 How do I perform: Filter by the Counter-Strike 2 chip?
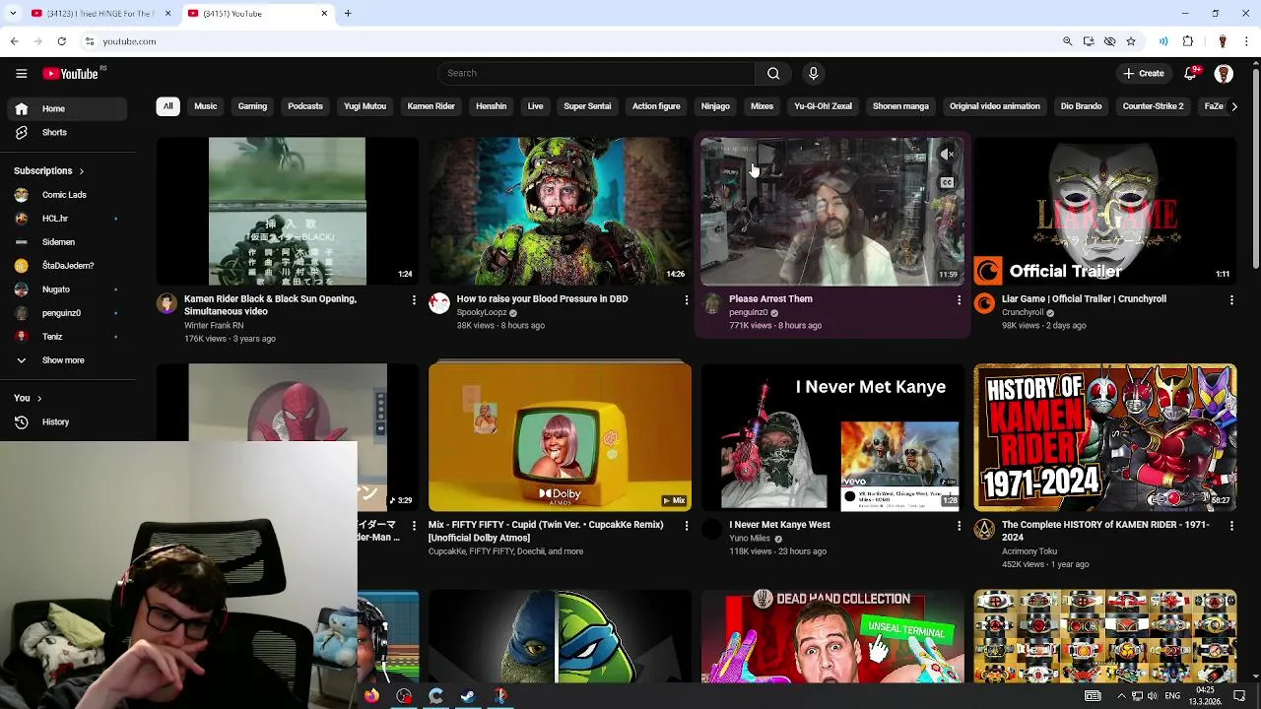coord(1153,106)
